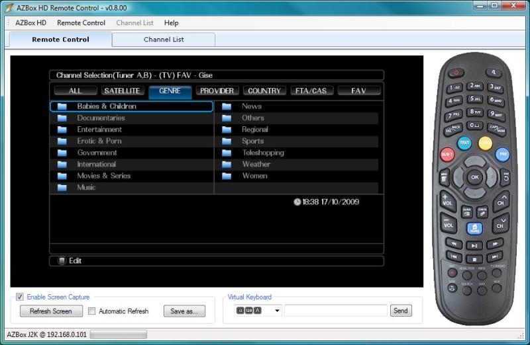Click the Send button
This screenshot has width=530, height=345.
coord(401,311)
